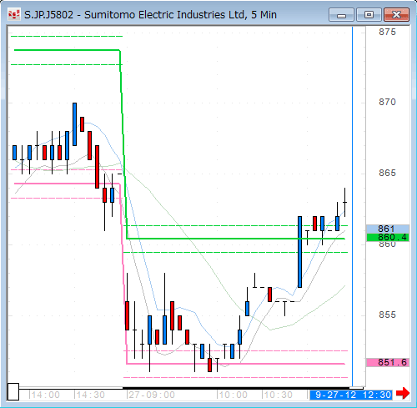Click the Sumitomo Electric Industries window title
Viewport: 417px width, 408px height.
(x=150, y=14)
